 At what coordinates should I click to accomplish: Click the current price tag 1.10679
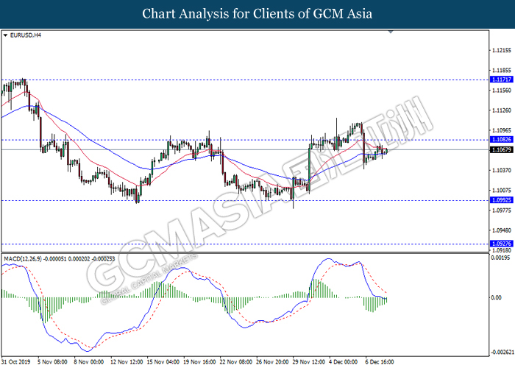tap(501, 150)
